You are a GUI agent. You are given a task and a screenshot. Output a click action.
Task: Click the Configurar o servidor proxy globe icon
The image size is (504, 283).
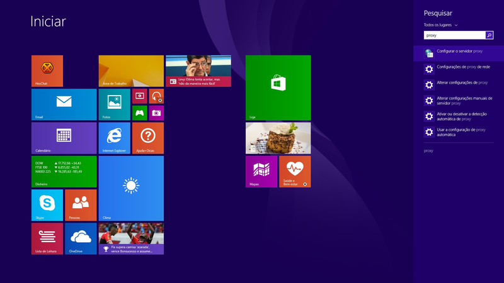tap(429, 53)
